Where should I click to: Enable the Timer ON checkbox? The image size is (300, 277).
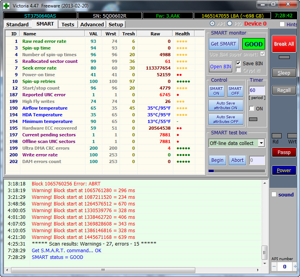coord(252,108)
